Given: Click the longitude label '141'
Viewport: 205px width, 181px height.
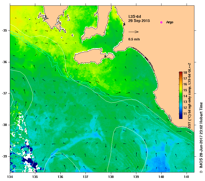Looking at the screenshot, I should coord(187,177).
